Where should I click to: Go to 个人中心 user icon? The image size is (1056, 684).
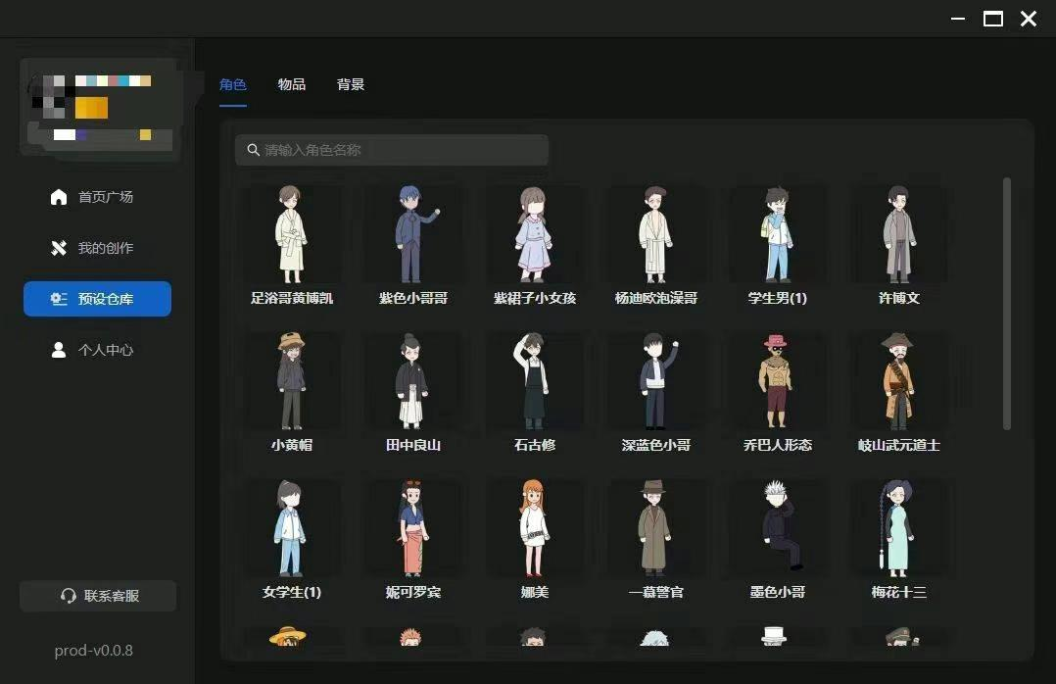tap(59, 350)
